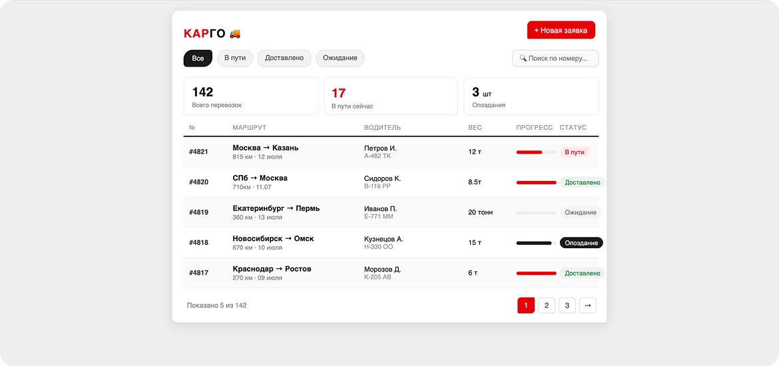Viewport: 779px width, 366px height.
Task: Open the СПб → Москва route
Action: tap(260, 178)
